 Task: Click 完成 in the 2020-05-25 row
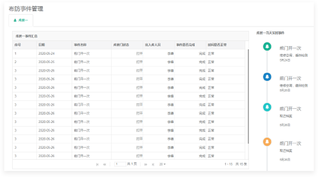[202, 62]
